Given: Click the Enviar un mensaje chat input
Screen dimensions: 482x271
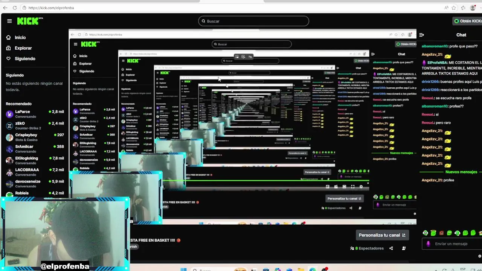Looking at the screenshot, I should (x=452, y=244).
